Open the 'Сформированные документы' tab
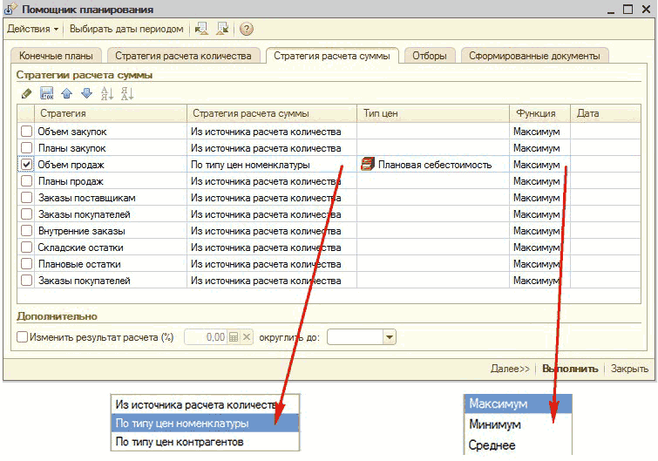Image resolution: width=658 pixels, height=461 pixels. tap(533, 56)
